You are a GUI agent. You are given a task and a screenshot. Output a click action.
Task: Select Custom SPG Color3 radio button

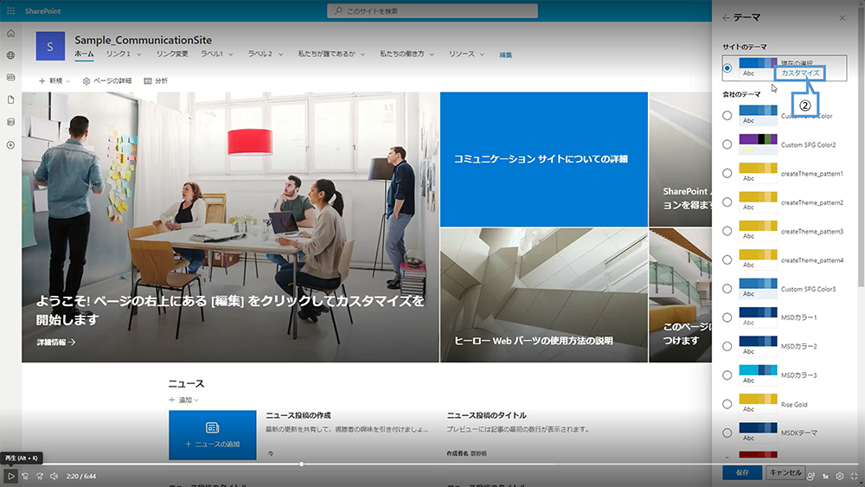point(727,288)
